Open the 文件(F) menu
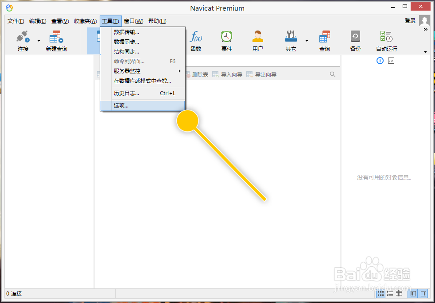 tap(16, 21)
